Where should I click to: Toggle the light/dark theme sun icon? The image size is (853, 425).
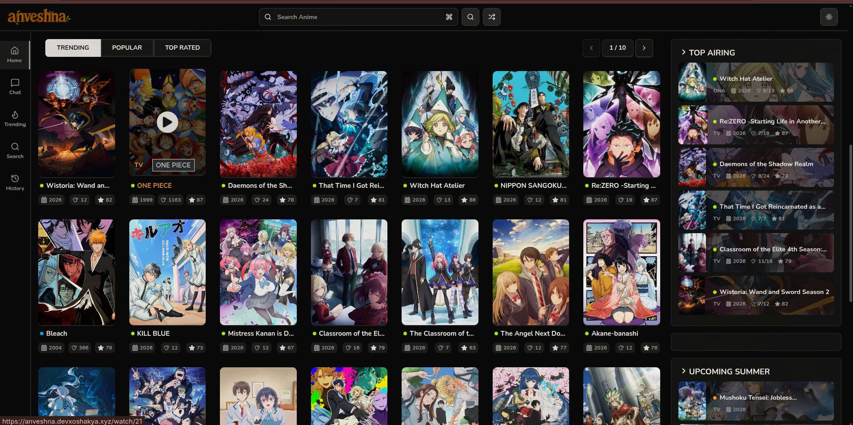coord(829,17)
